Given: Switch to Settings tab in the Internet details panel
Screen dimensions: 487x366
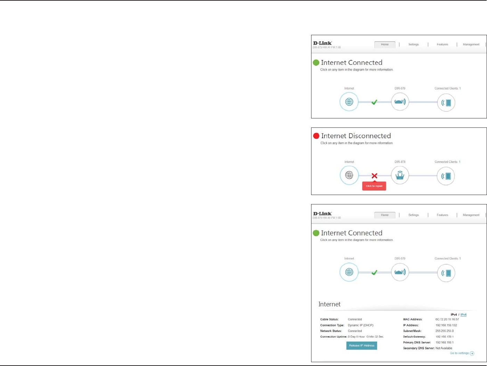Looking at the screenshot, I should coord(414,215).
